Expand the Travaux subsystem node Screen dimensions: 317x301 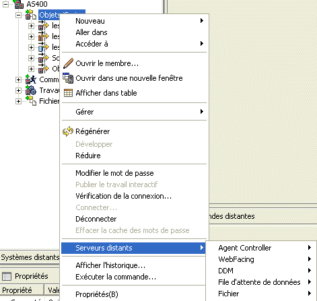[x=18, y=90]
